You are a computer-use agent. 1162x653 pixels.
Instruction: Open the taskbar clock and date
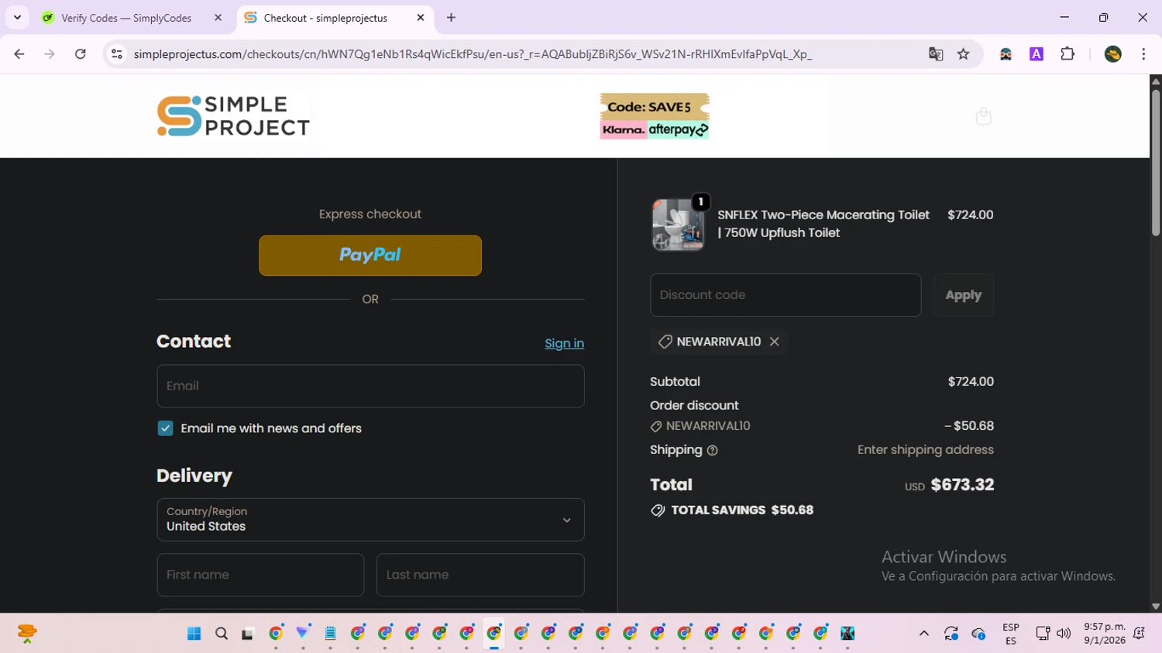(1105, 634)
